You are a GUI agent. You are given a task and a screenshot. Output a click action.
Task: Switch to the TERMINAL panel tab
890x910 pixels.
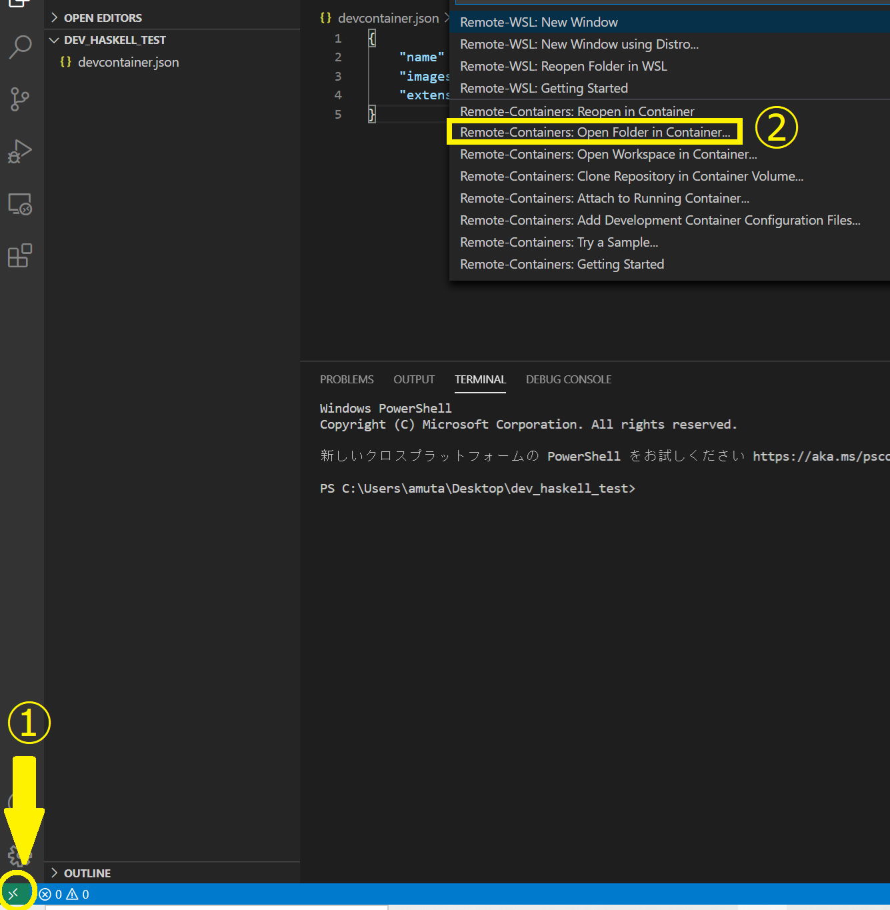coord(480,379)
